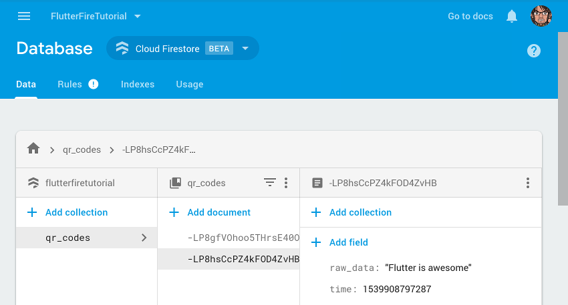568x305 pixels.
Task: Click the qr_codes collection icon in header
Action: point(175,183)
